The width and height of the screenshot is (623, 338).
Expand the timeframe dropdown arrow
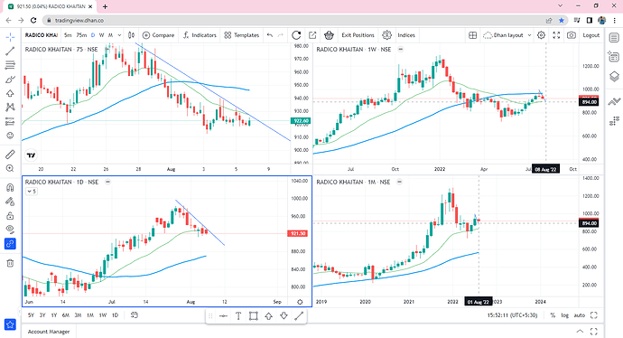(x=119, y=35)
